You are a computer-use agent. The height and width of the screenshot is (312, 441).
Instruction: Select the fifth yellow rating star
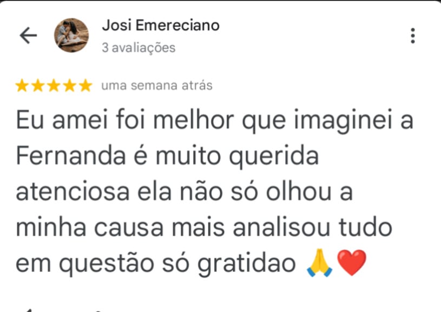(85, 86)
